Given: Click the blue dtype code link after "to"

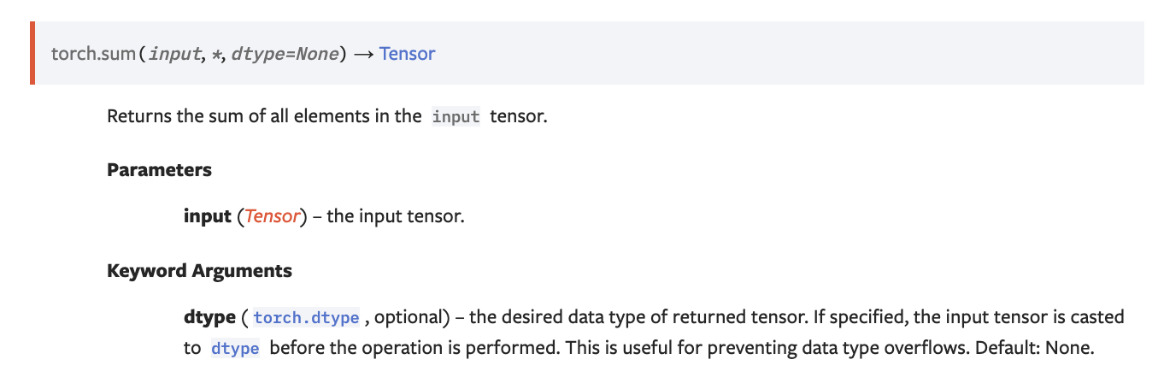Looking at the screenshot, I should [234, 349].
